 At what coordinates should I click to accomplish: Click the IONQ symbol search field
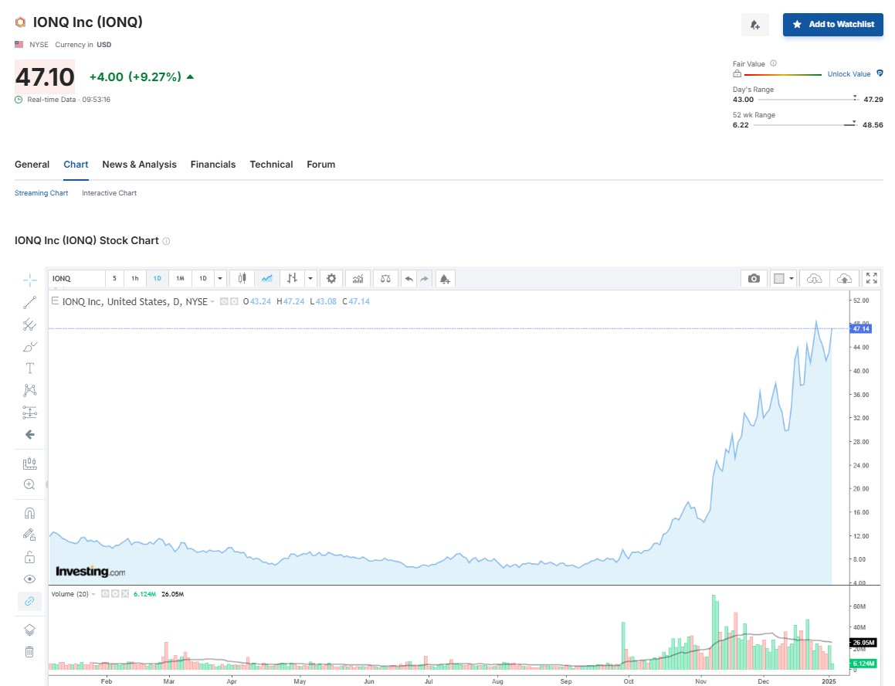coord(76,279)
